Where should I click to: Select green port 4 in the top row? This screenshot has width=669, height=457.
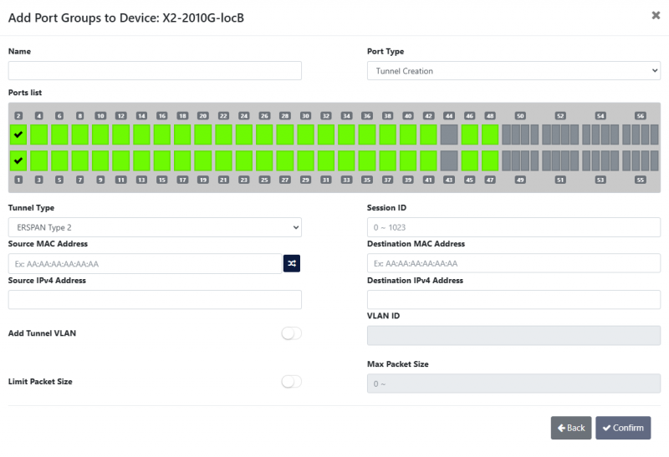coord(39,135)
